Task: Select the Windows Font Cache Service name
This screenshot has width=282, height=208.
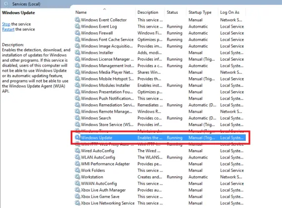Action: pyautogui.click(x=107, y=40)
